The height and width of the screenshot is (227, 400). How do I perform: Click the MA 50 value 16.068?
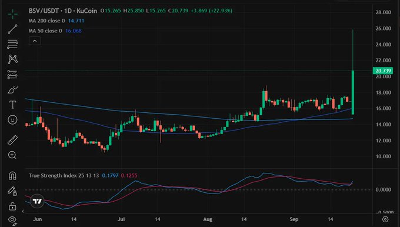coord(74,31)
